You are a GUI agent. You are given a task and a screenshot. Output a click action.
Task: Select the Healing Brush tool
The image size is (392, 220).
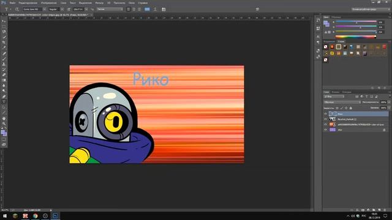tap(4, 53)
